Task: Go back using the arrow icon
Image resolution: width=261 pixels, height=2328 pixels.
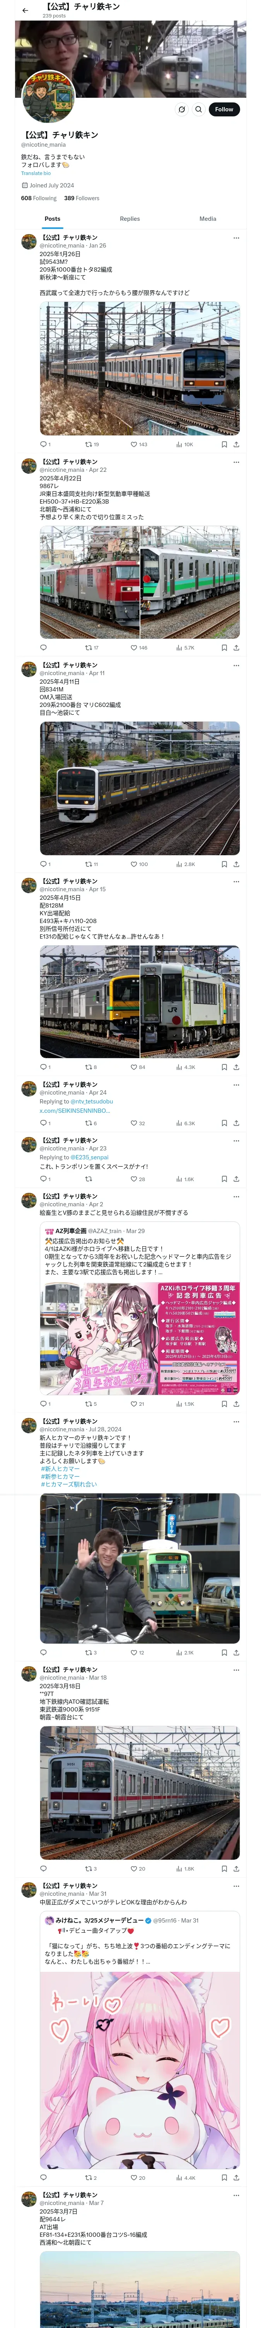Action: pos(24,10)
